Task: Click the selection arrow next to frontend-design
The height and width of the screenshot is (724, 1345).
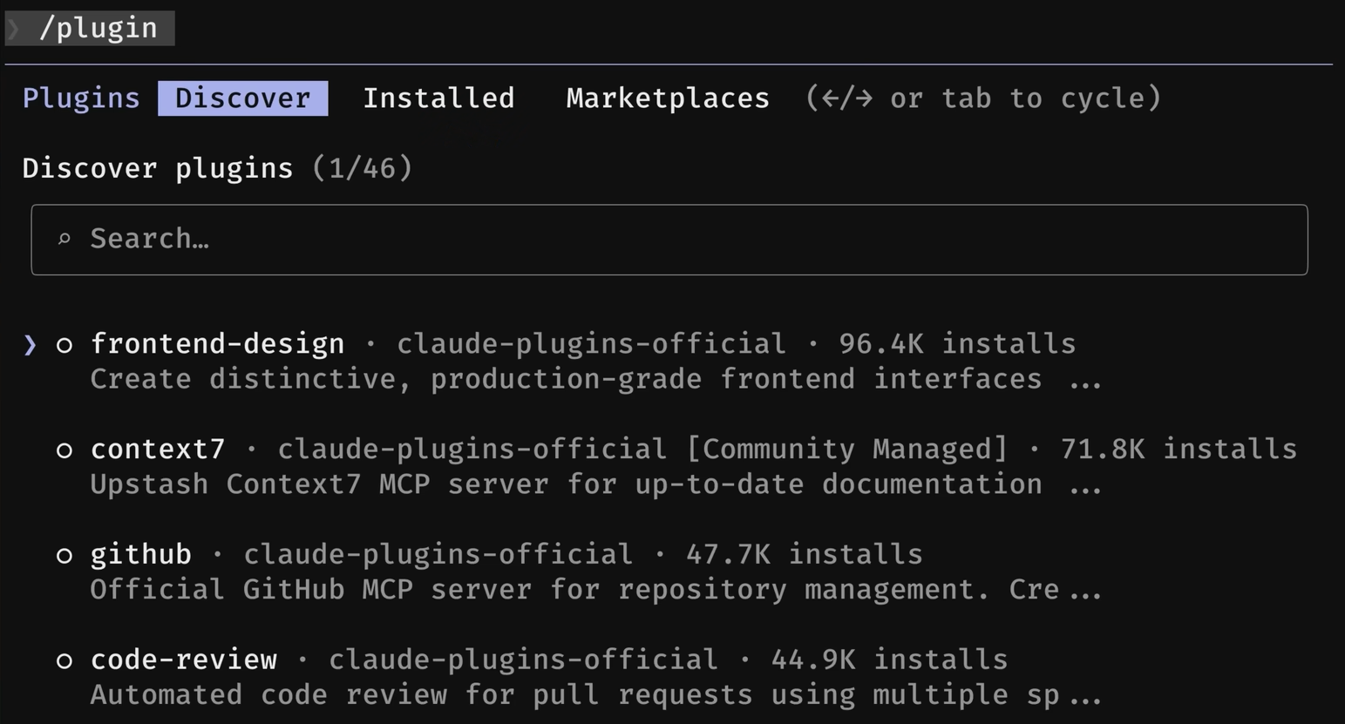Action: click(31, 345)
